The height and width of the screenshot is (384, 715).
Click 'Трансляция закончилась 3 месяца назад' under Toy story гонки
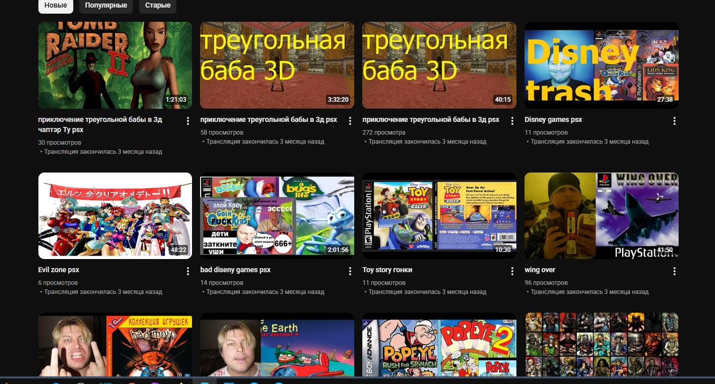tap(427, 292)
